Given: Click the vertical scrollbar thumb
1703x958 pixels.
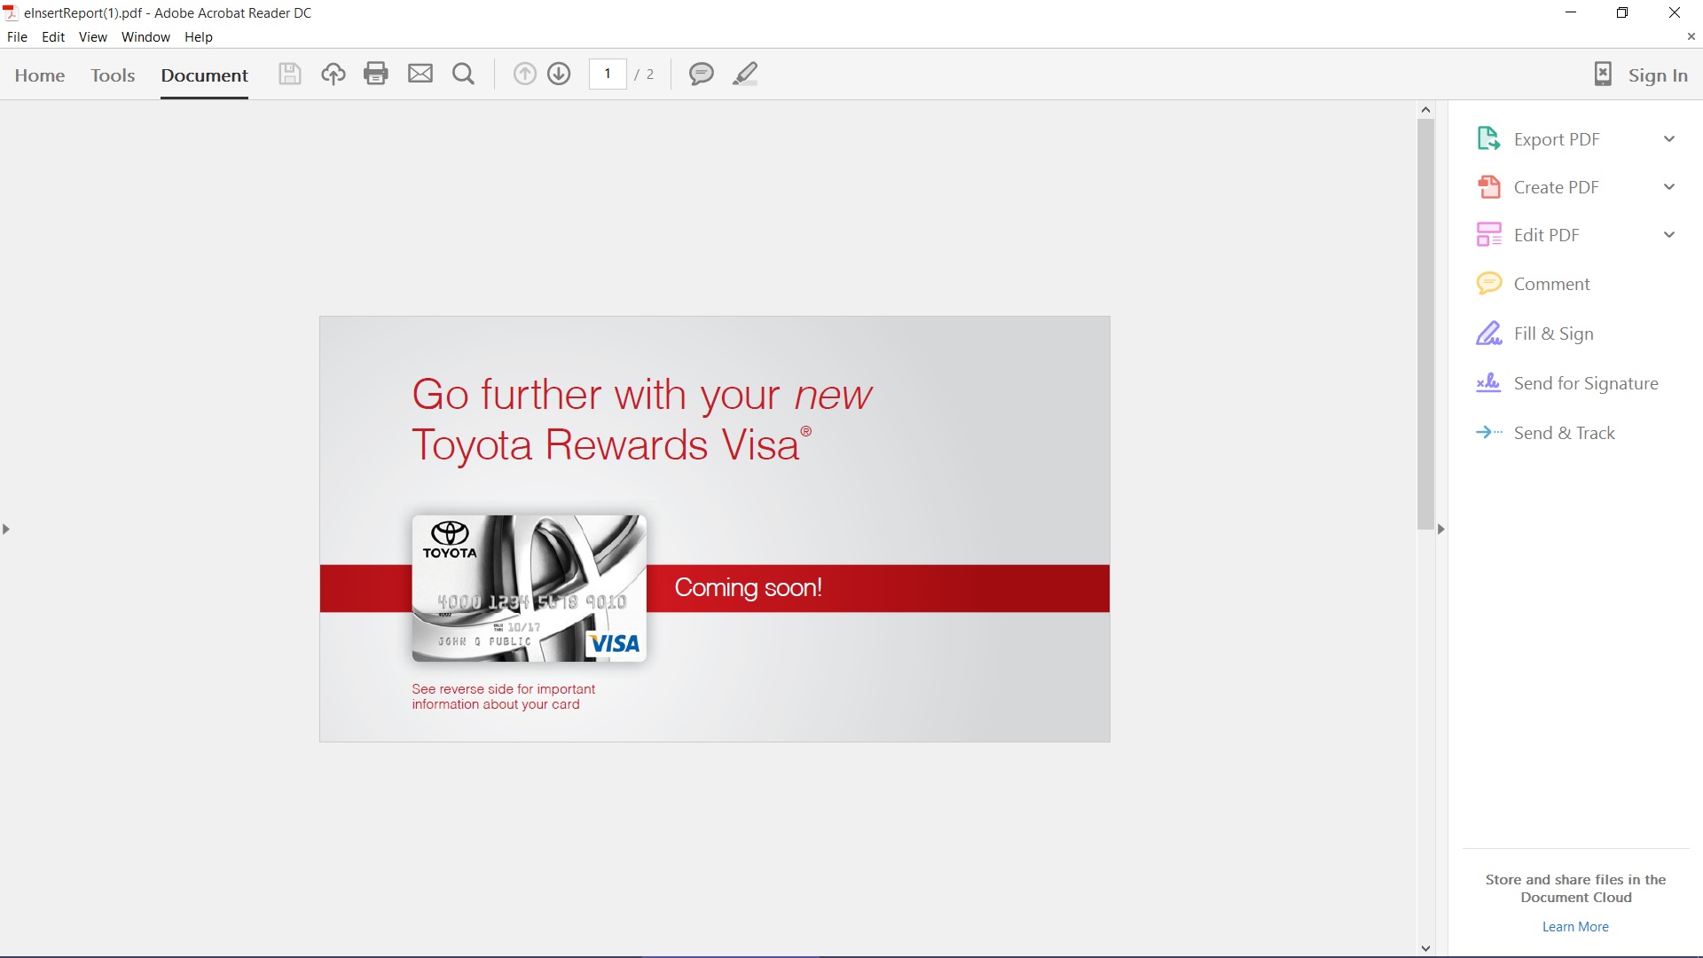Looking at the screenshot, I should tap(1425, 324).
